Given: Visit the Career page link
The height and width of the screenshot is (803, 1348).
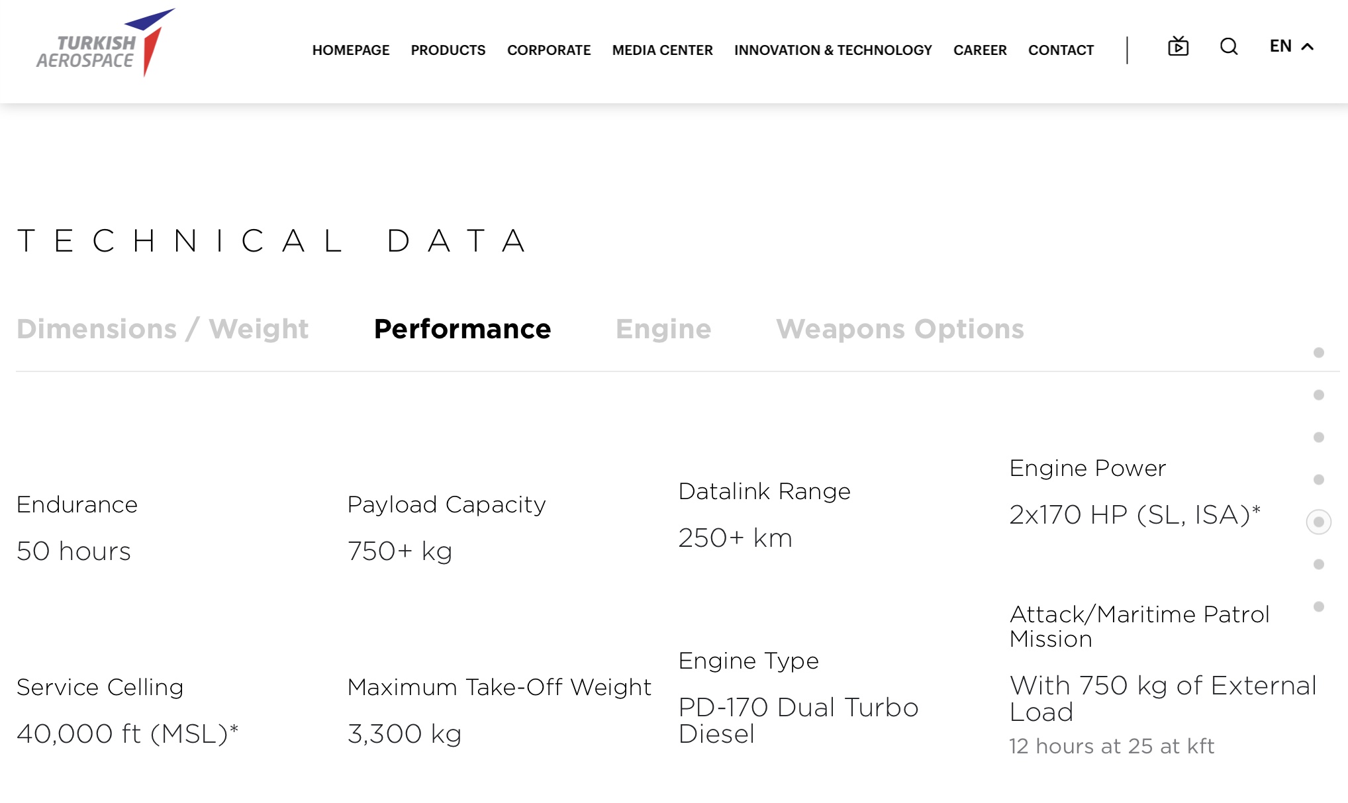Looking at the screenshot, I should tap(980, 50).
